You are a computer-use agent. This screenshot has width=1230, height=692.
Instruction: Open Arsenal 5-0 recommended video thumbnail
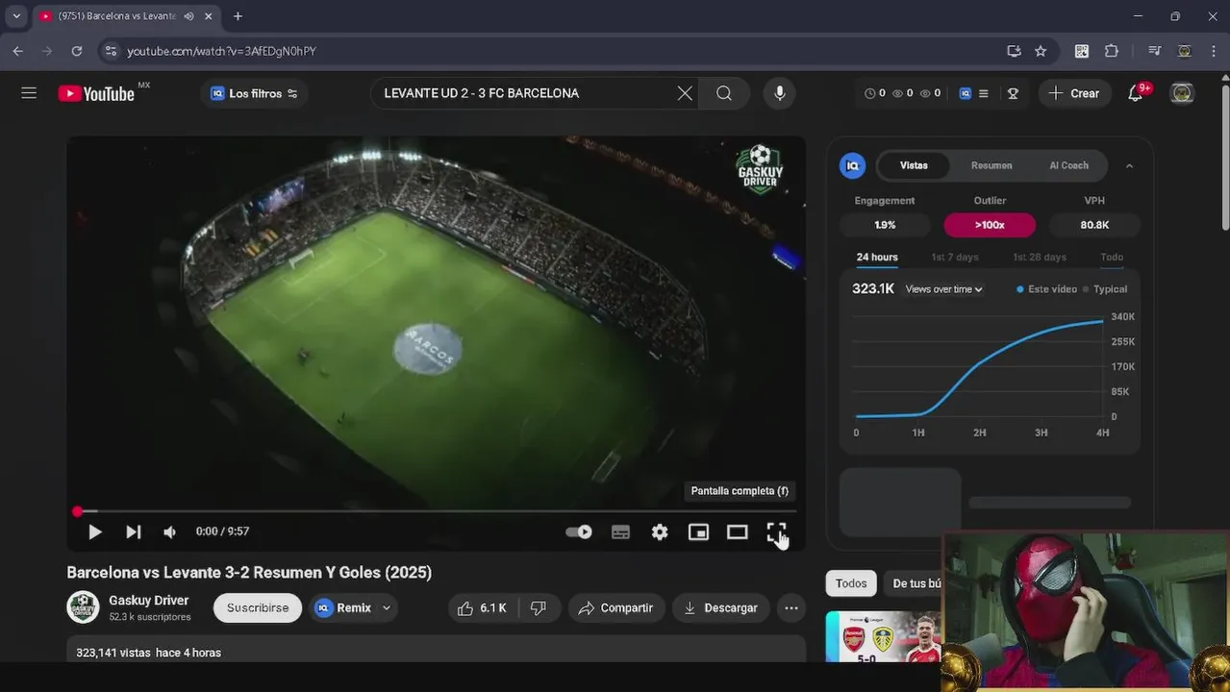(883, 637)
